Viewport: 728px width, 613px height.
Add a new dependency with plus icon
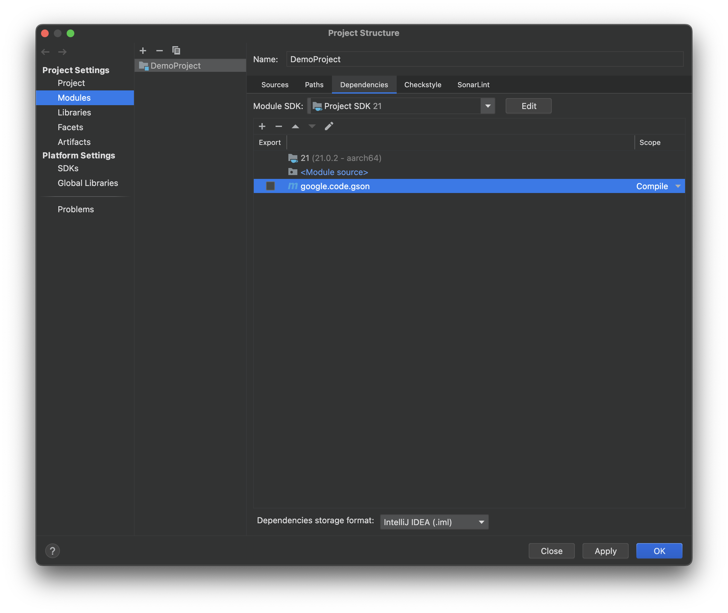[262, 127]
